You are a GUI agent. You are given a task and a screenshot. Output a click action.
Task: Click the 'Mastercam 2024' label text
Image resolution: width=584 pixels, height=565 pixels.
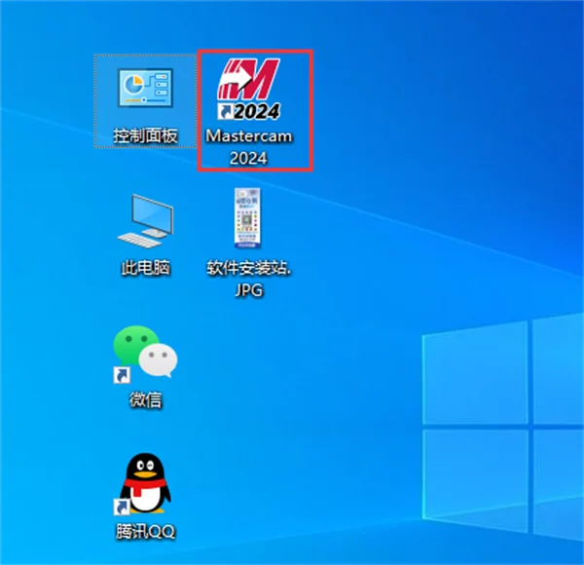click(249, 147)
